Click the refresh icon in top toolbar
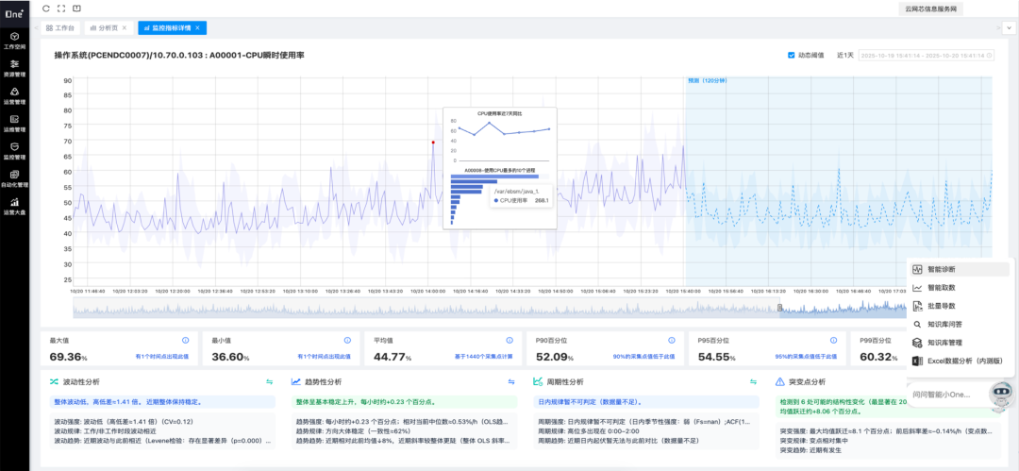Screen dimensions: 1019x471 click(46, 8)
